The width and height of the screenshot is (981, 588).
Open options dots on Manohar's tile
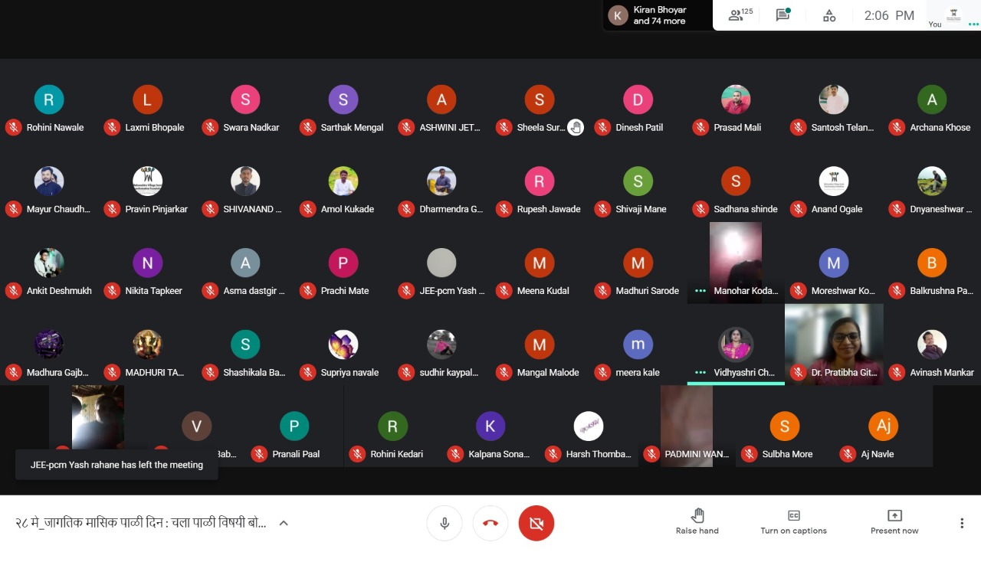[x=700, y=291]
